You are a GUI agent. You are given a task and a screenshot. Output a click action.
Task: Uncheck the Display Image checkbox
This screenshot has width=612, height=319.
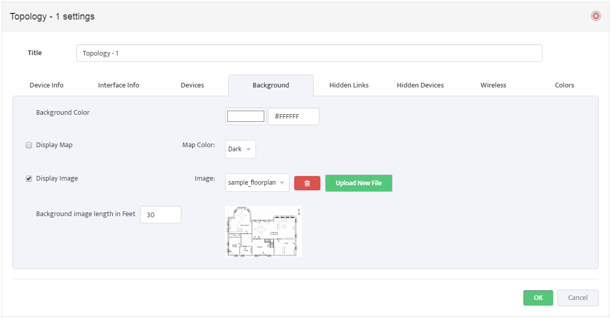pyautogui.click(x=29, y=179)
